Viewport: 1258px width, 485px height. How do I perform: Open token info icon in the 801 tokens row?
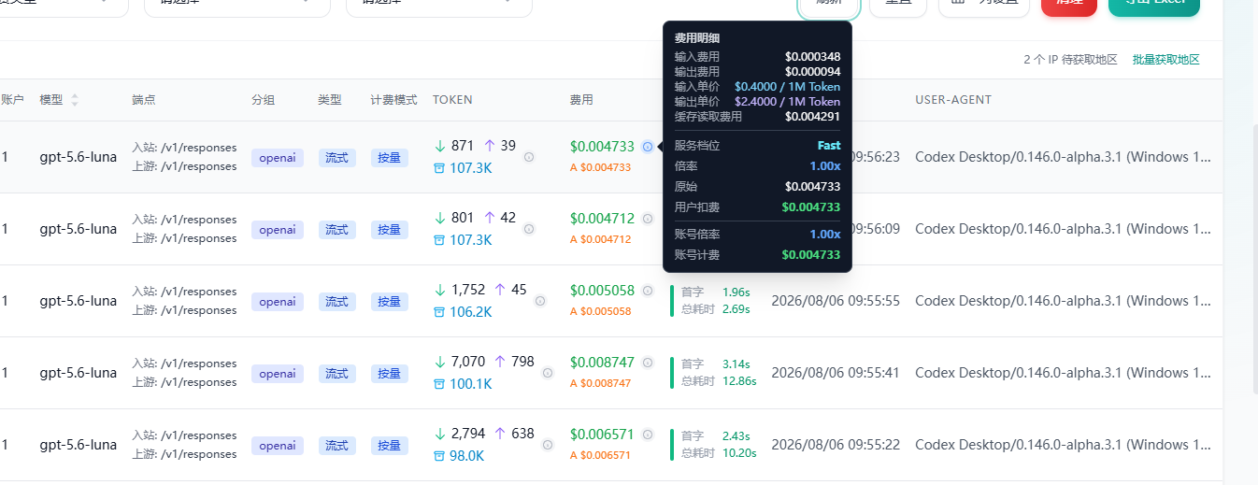coord(529,229)
